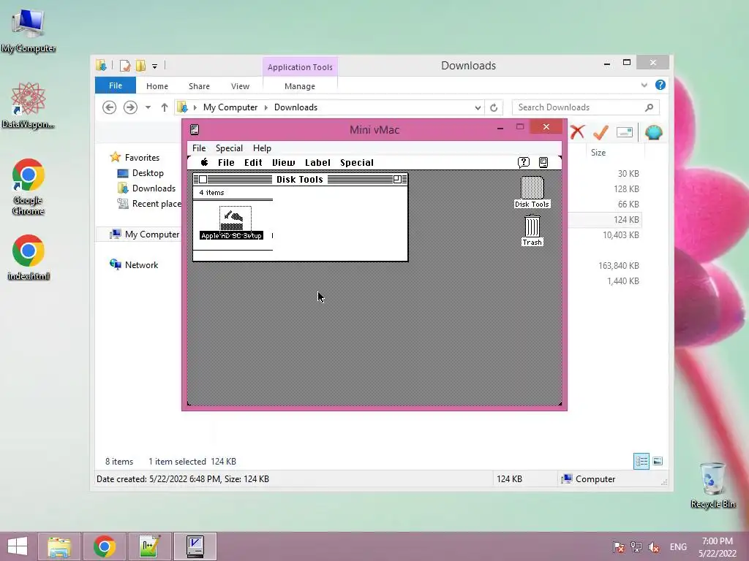The height and width of the screenshot is (561, 749).
Task: Open the Mini vMac Special menu
Action: click(229, 148)
